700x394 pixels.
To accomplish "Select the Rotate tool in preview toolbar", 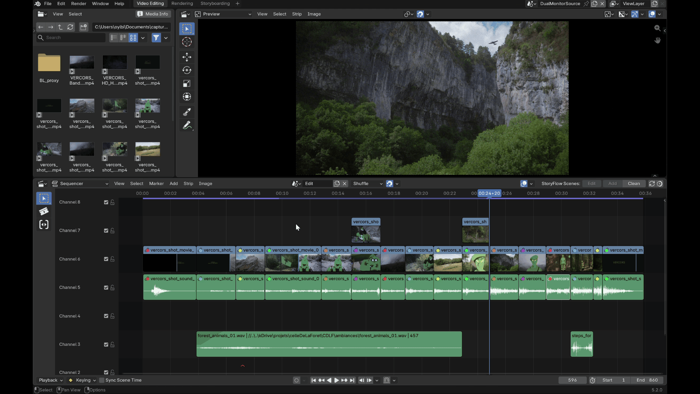I will tap(187, 70).
